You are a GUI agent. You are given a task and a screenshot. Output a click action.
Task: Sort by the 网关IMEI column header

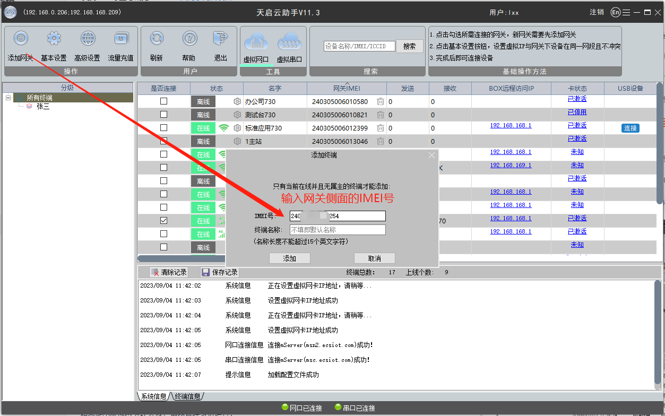click(347, 88)
